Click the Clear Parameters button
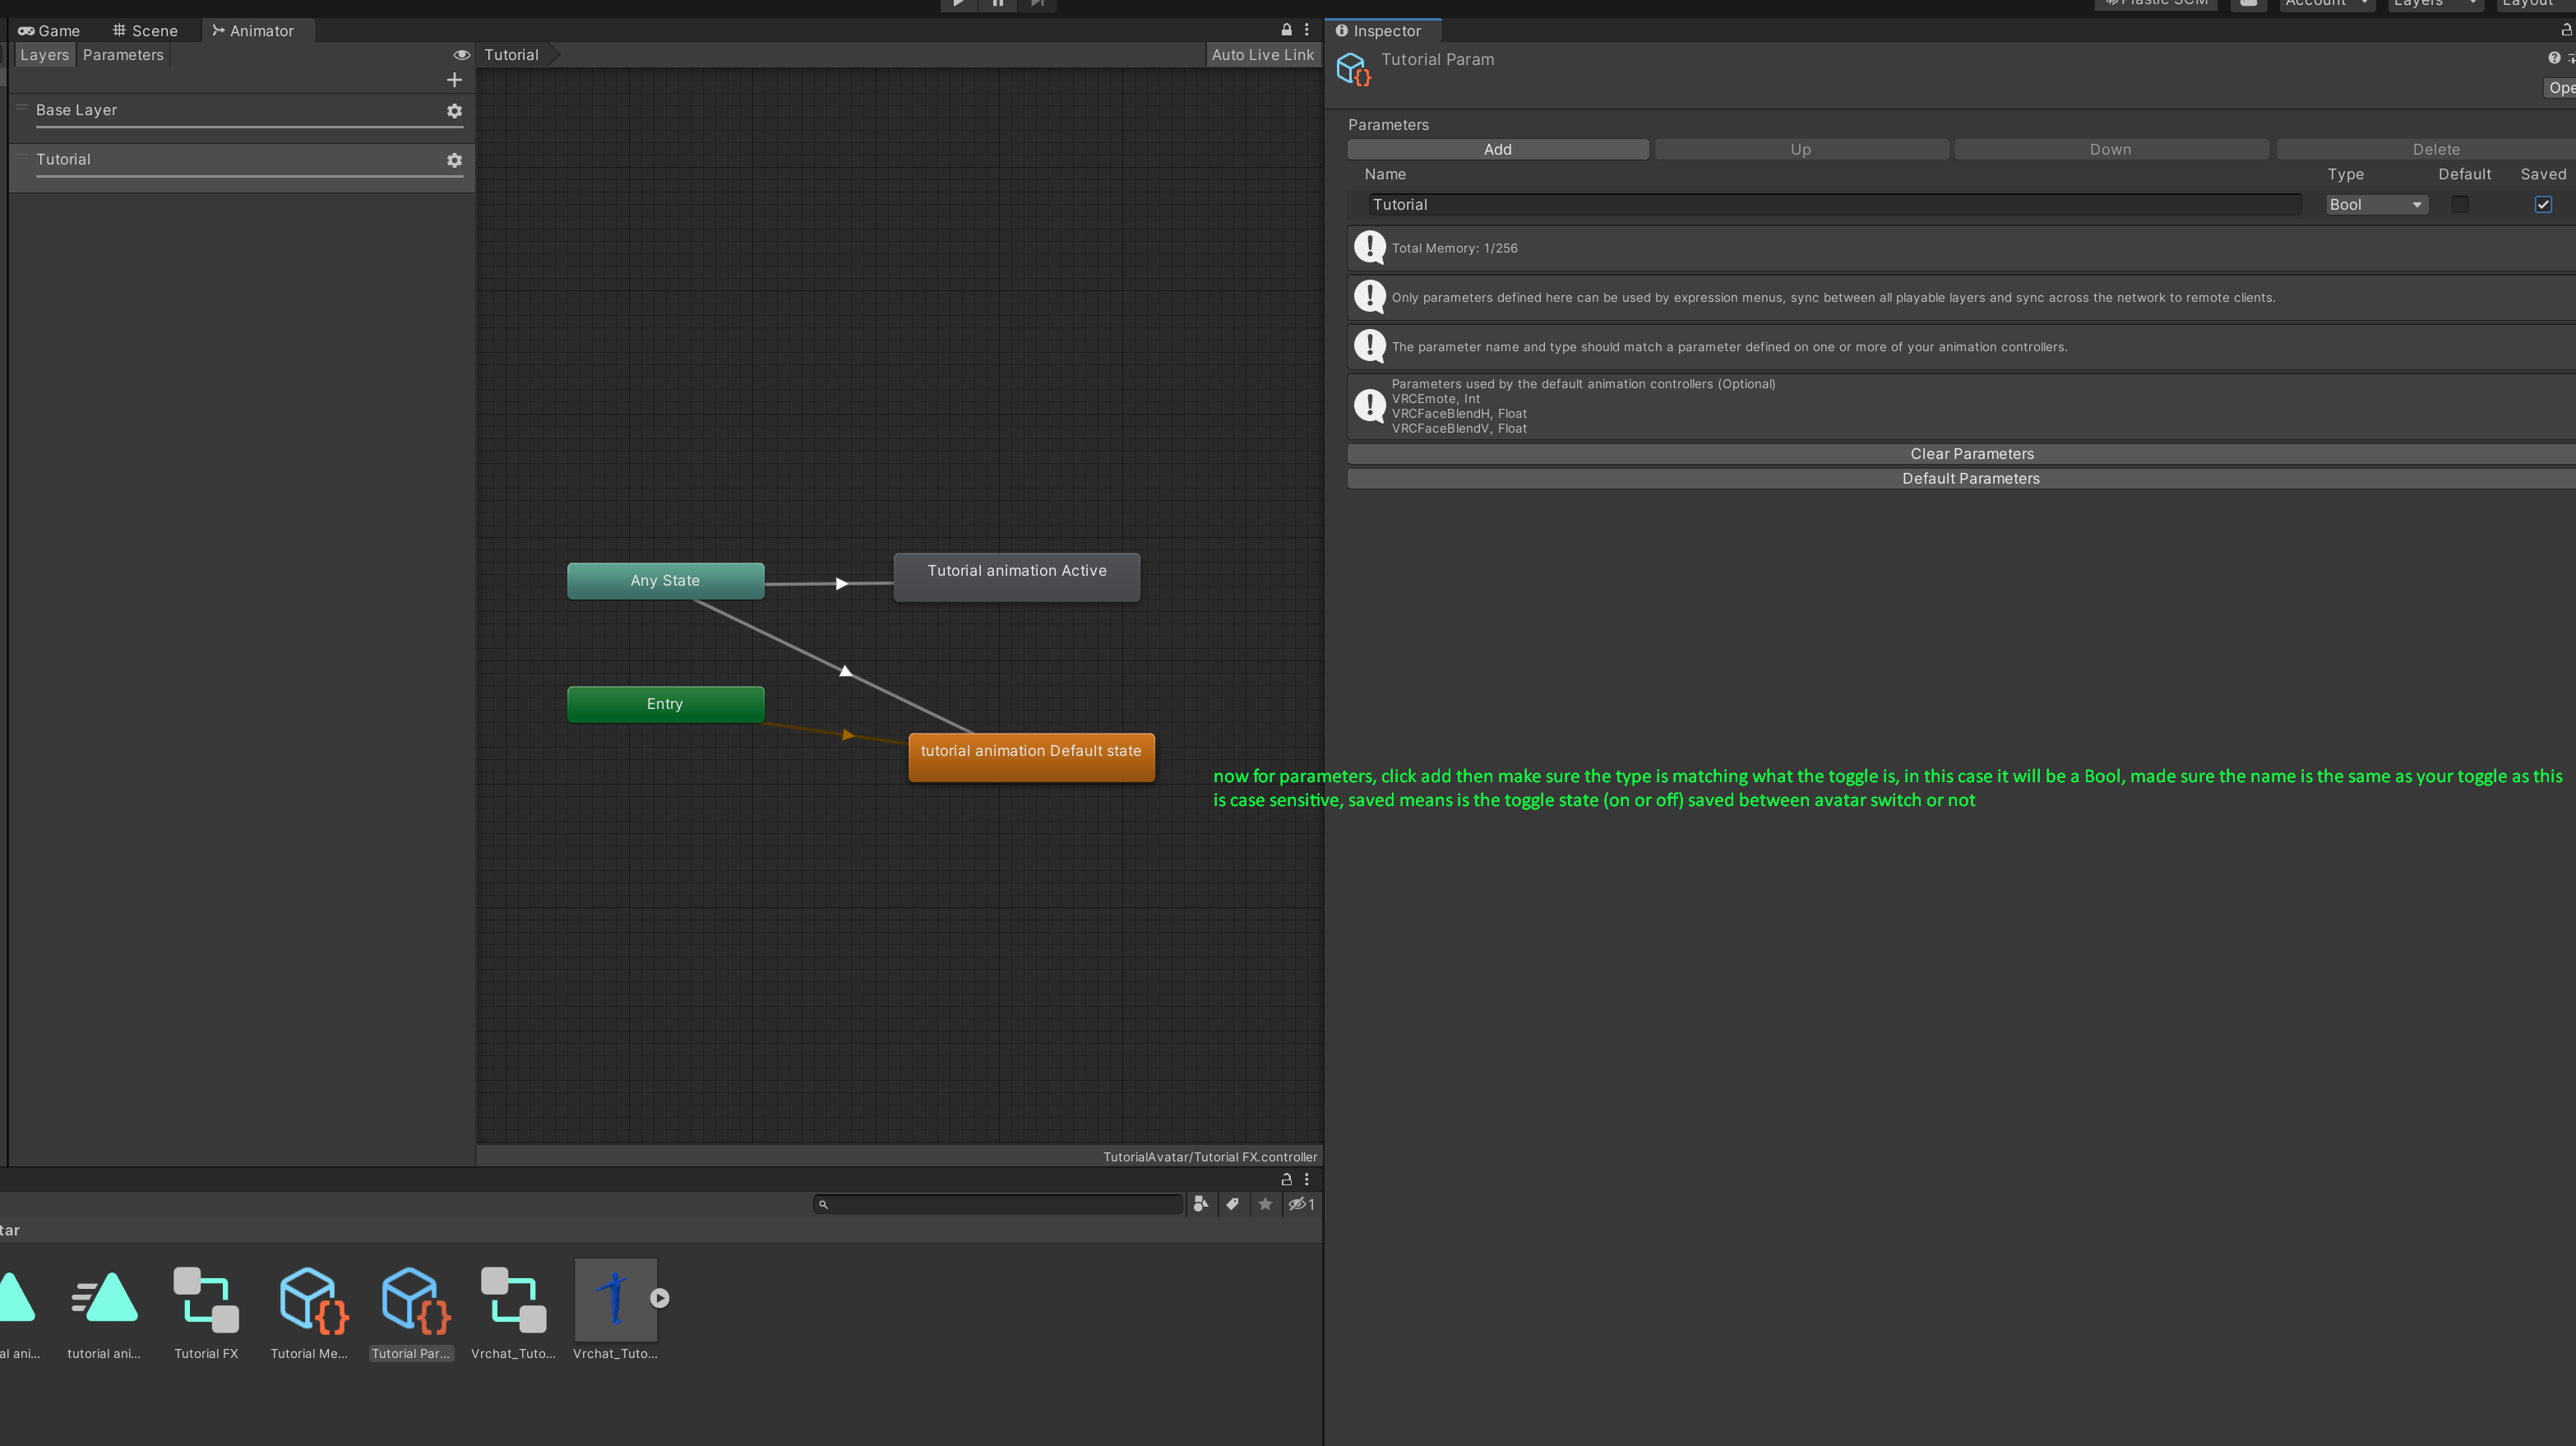The height and width of the screenshot is (1446, 2576). [x=1970, y=453]
